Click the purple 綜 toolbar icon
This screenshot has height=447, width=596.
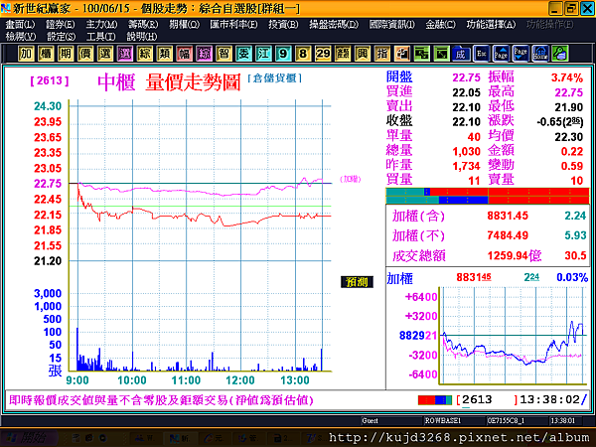(x=204, y=54)
